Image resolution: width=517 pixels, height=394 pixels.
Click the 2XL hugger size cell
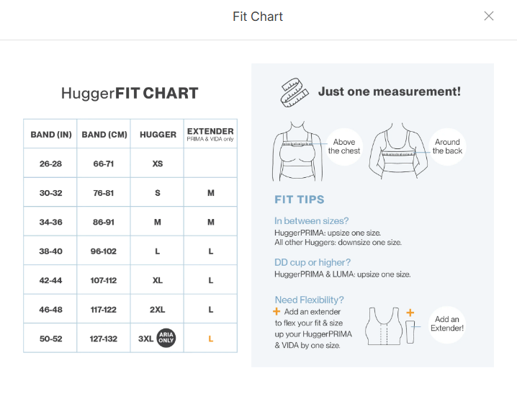158,309
